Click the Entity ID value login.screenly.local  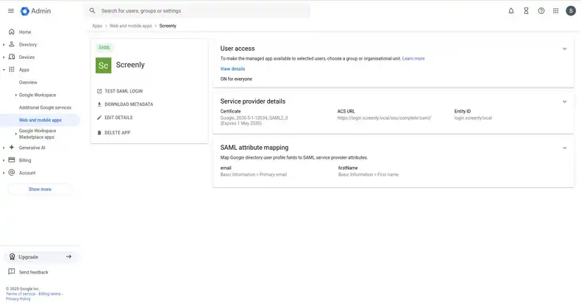pos(473,118)
